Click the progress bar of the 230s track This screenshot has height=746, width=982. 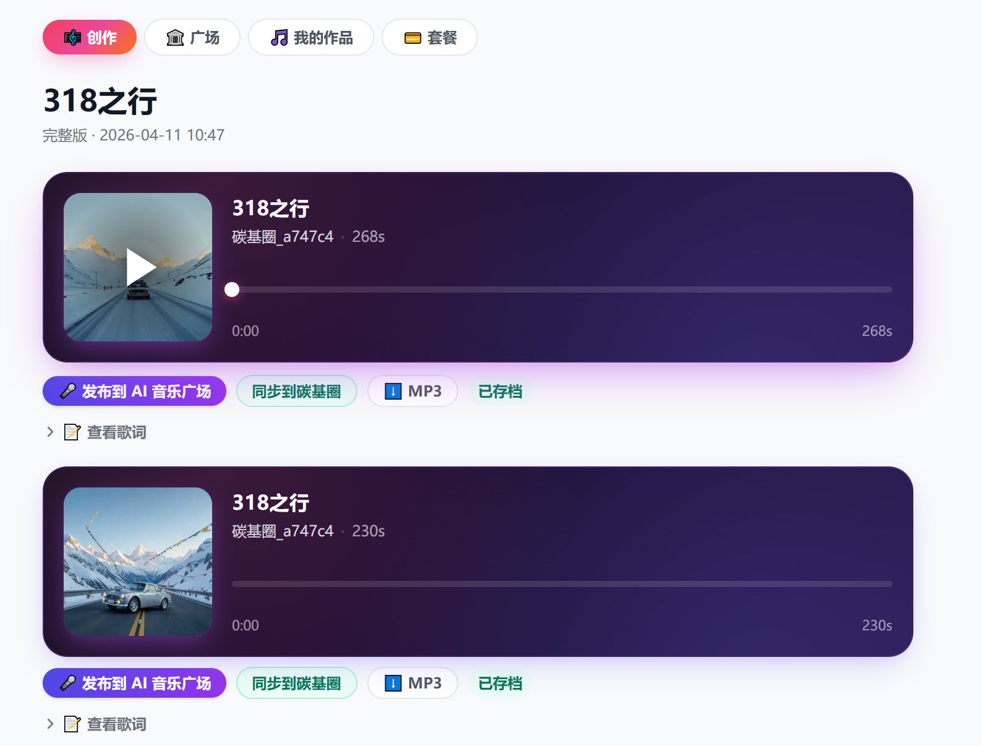coord(561,584)
